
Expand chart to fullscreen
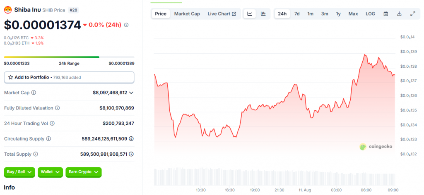pos(413,14)
